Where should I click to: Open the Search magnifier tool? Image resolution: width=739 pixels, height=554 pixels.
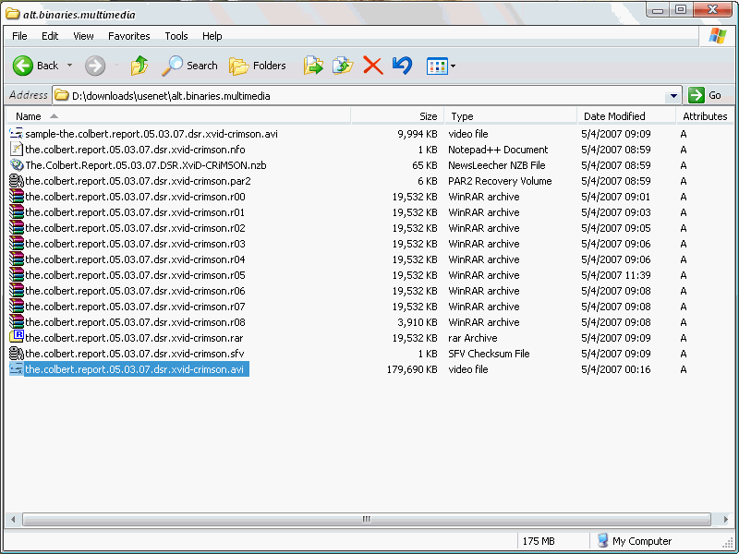[x=189, y=66]
